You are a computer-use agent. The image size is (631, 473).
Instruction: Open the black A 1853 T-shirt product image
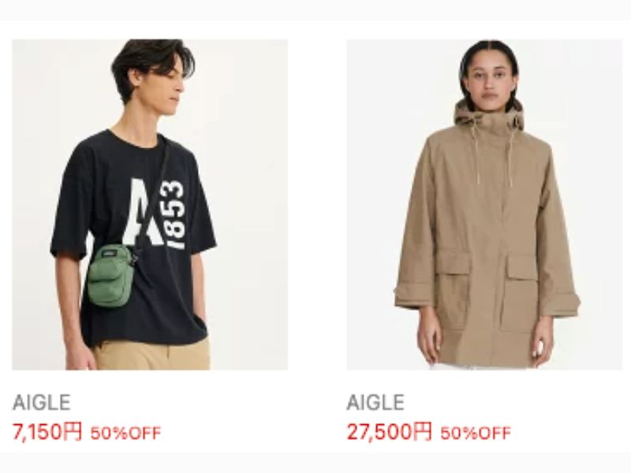tap(150, 204)
